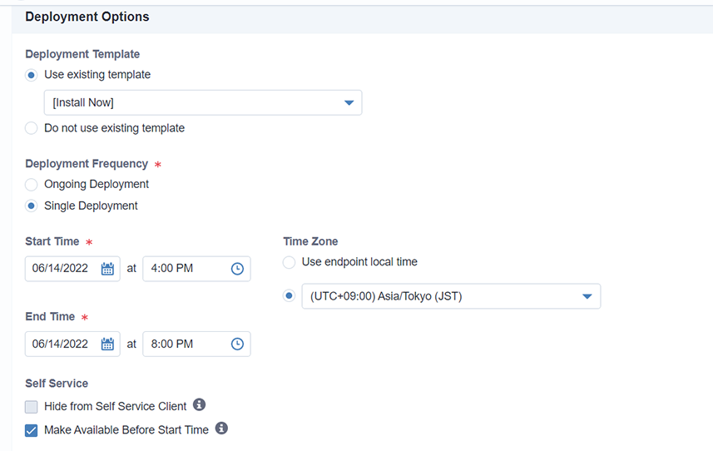
Task: Choose Use endpoint local time option
Action: point(290,262)
